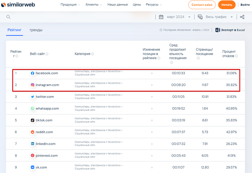Click Экспорт в Excel
The height and width of the screenshot is (173, 252).
230,30
